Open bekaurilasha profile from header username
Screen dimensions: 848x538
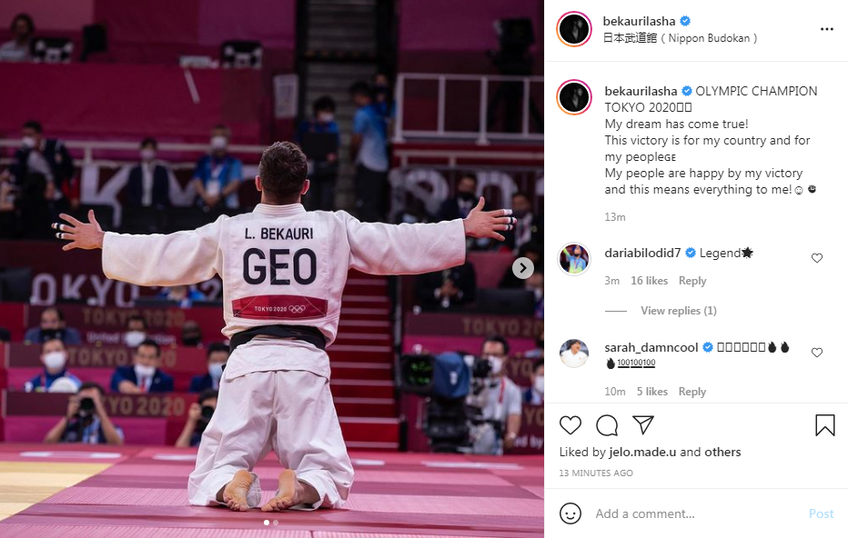click(x=639, y=21)
